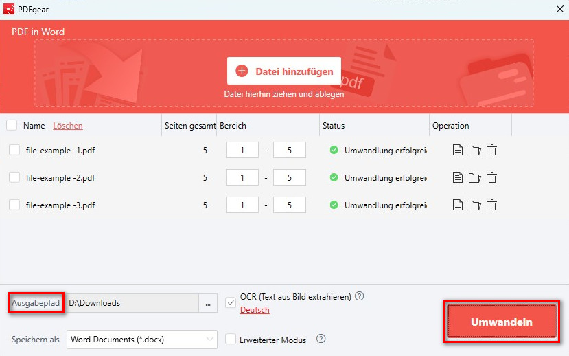Browse for output path with ellipsis button

207,303
